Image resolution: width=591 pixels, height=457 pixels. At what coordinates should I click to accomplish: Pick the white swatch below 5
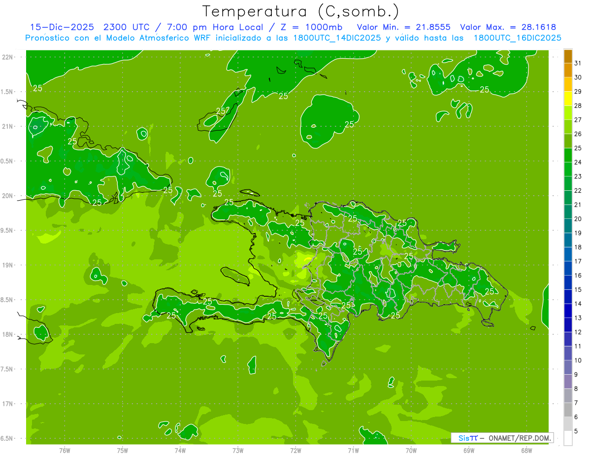tap(568, 438)
